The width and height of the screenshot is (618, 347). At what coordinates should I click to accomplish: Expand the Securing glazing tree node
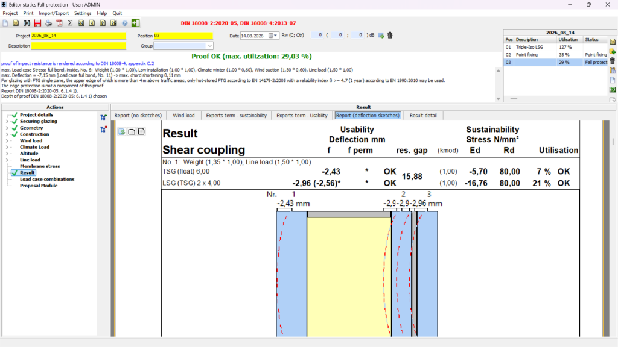(7, 122)
